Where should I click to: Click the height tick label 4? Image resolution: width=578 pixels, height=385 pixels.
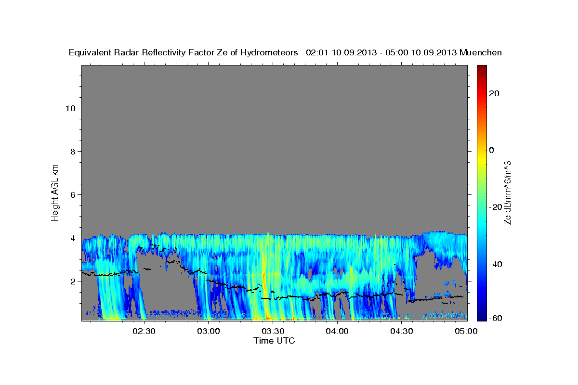coord(73,238)
